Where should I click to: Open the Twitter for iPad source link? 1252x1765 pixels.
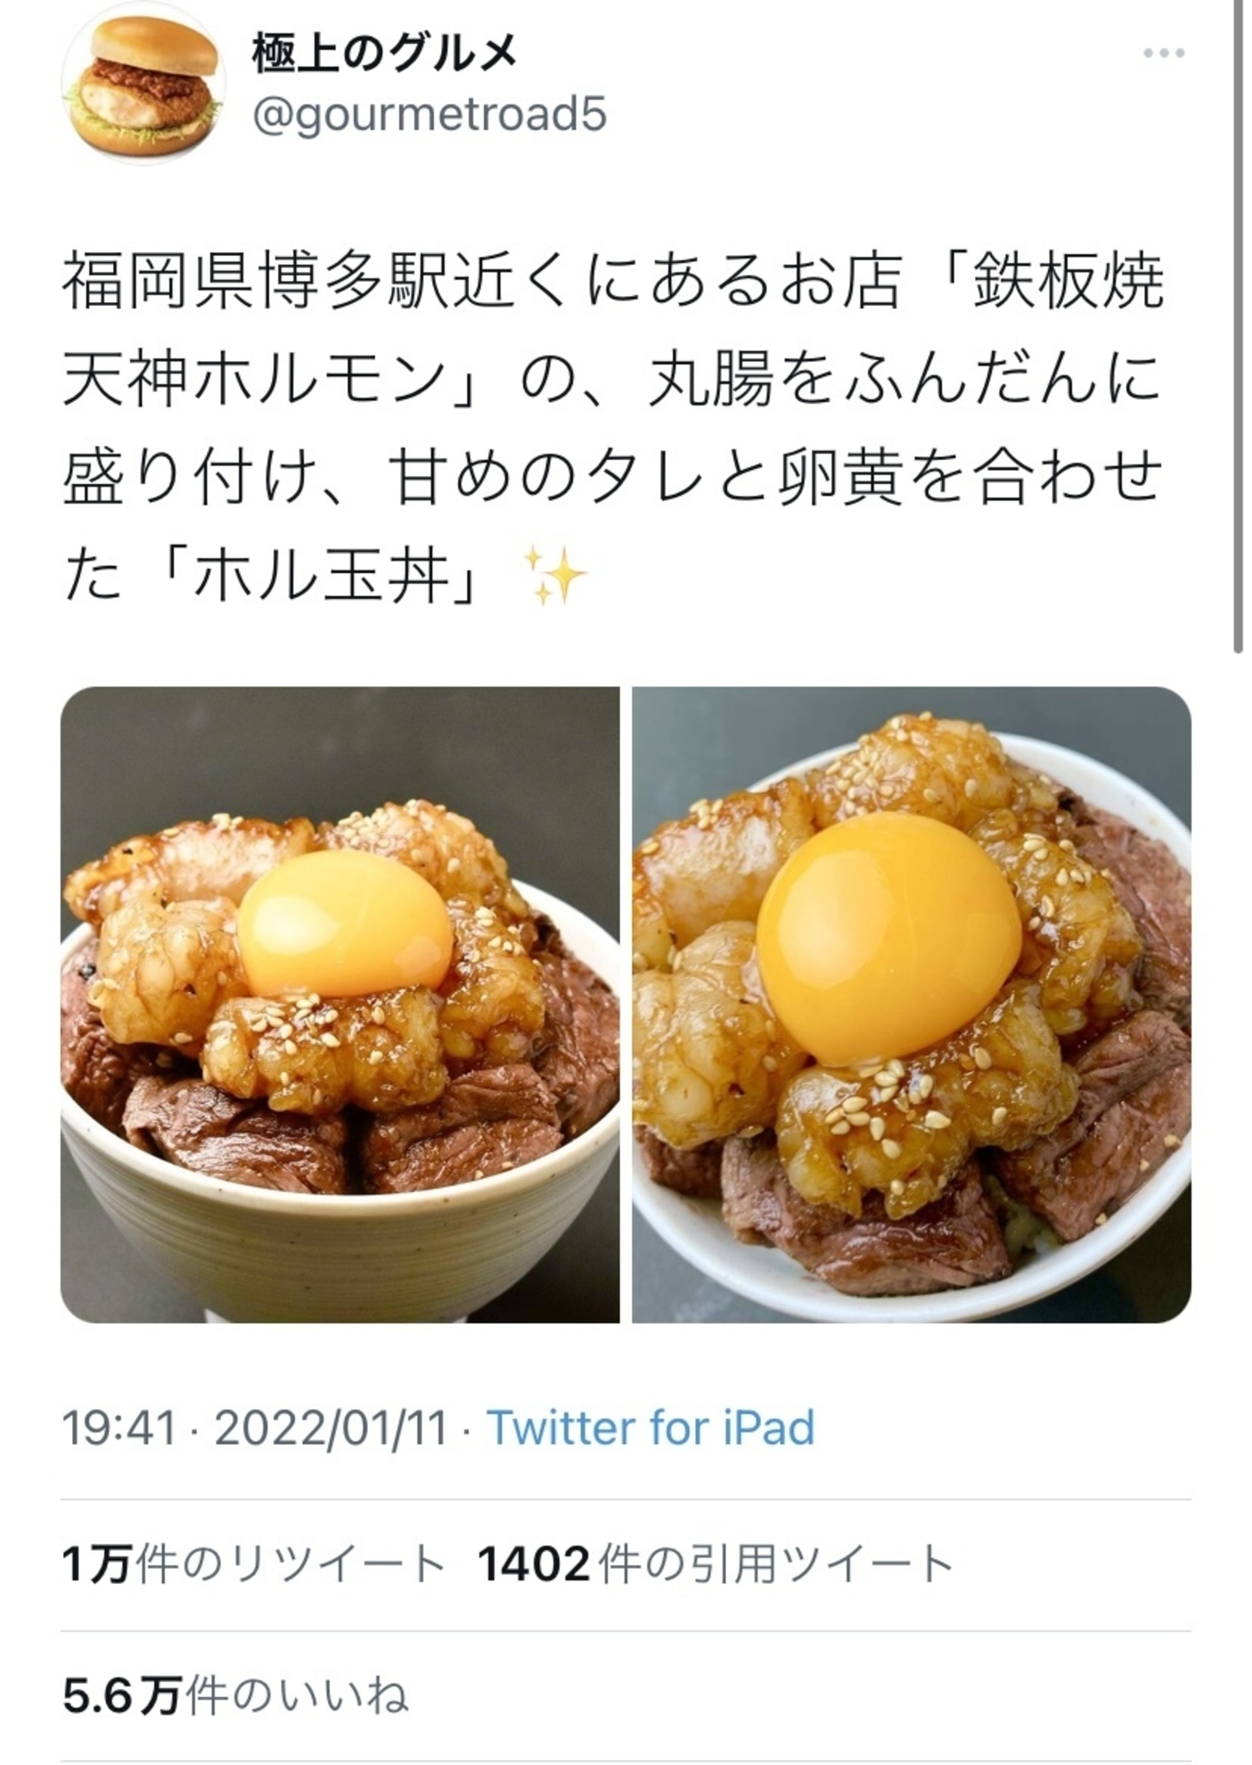point(651,1428)
